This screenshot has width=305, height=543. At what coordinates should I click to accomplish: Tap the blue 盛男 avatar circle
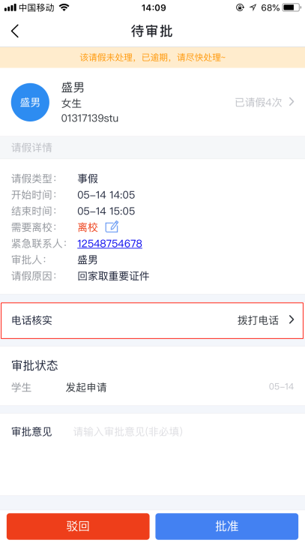(x=30, y=102)
